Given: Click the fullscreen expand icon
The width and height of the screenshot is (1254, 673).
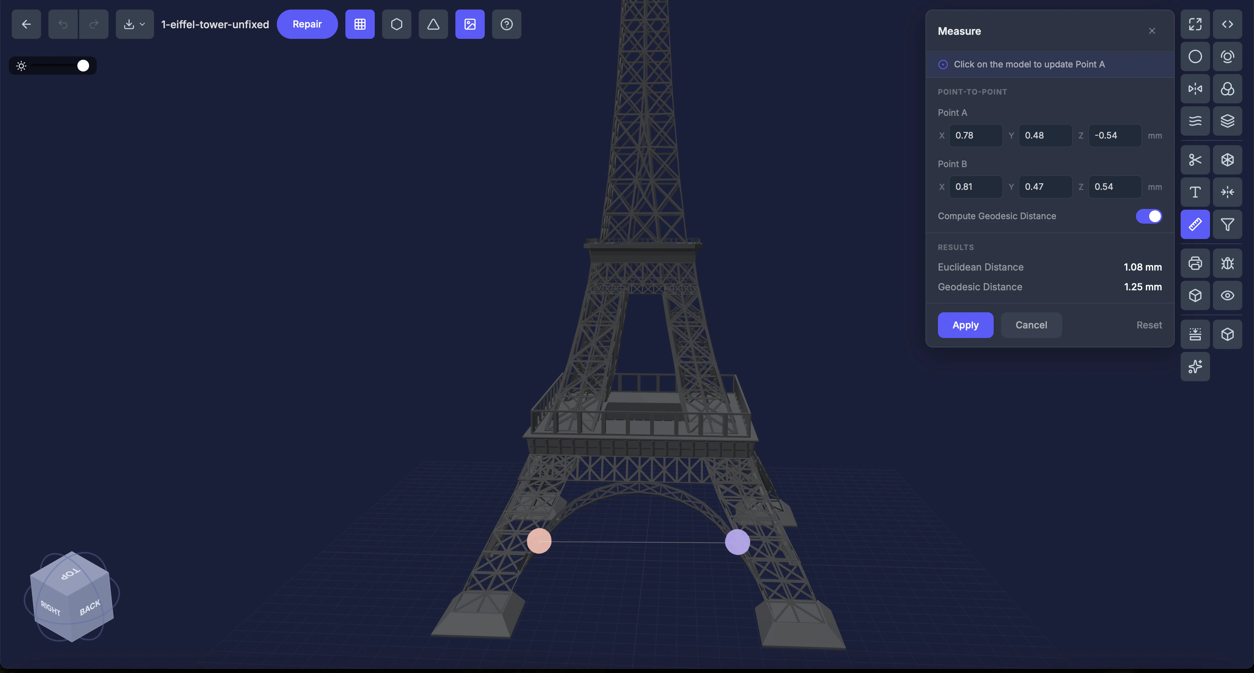Looking at the screenshot, I should (x=1195, y=24).
